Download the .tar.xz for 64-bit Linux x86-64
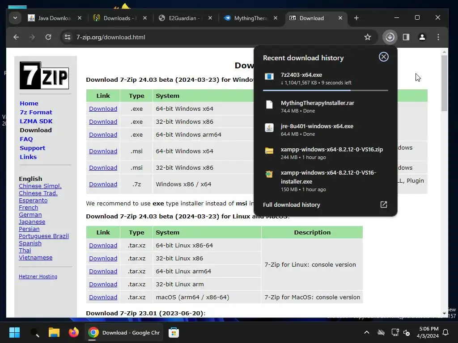458x343 pixels. point(103,246)
